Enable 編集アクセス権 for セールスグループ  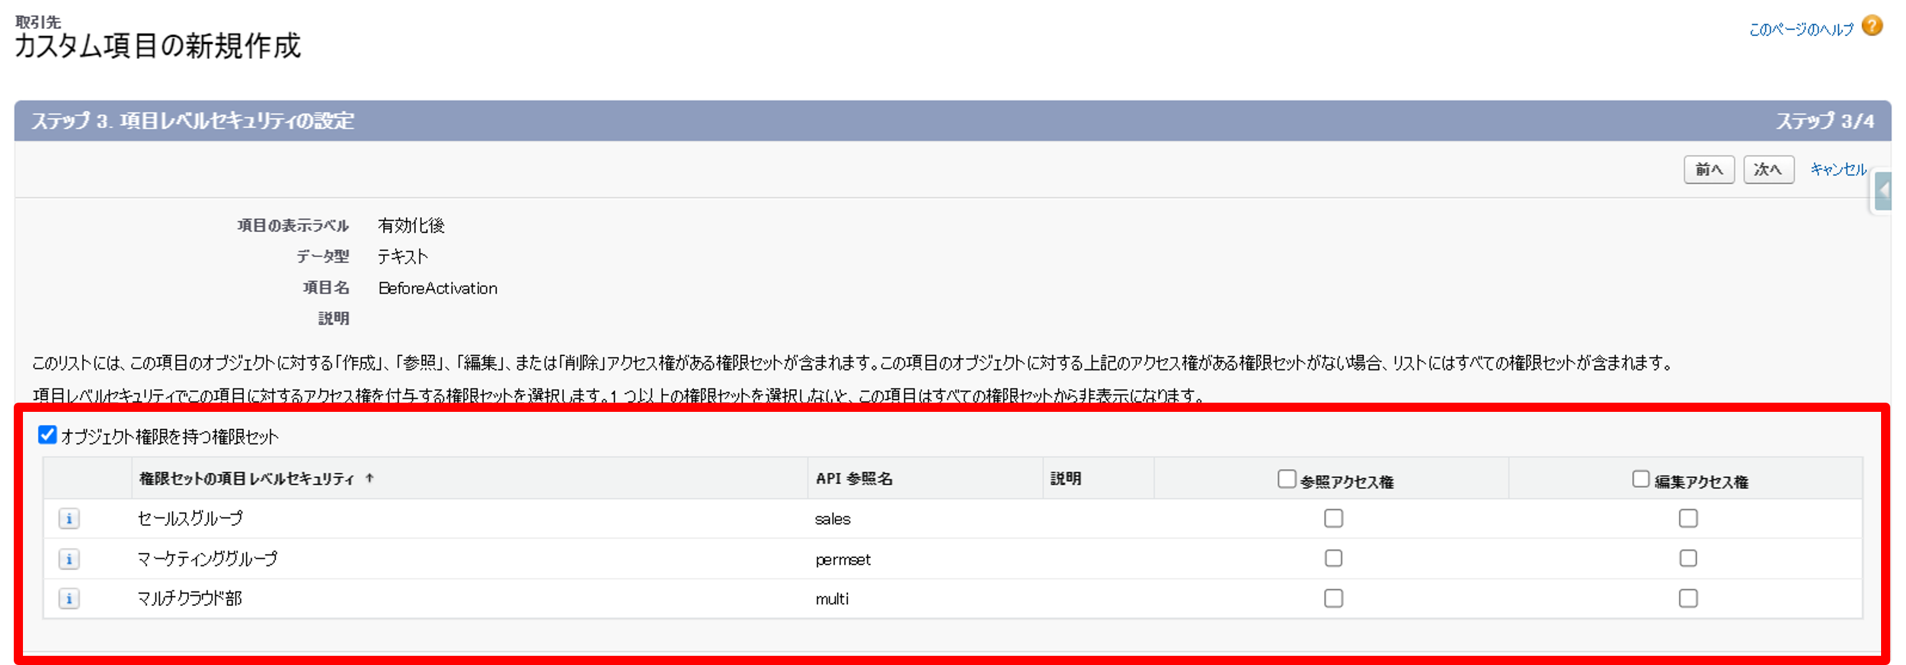coord(1688,519)
